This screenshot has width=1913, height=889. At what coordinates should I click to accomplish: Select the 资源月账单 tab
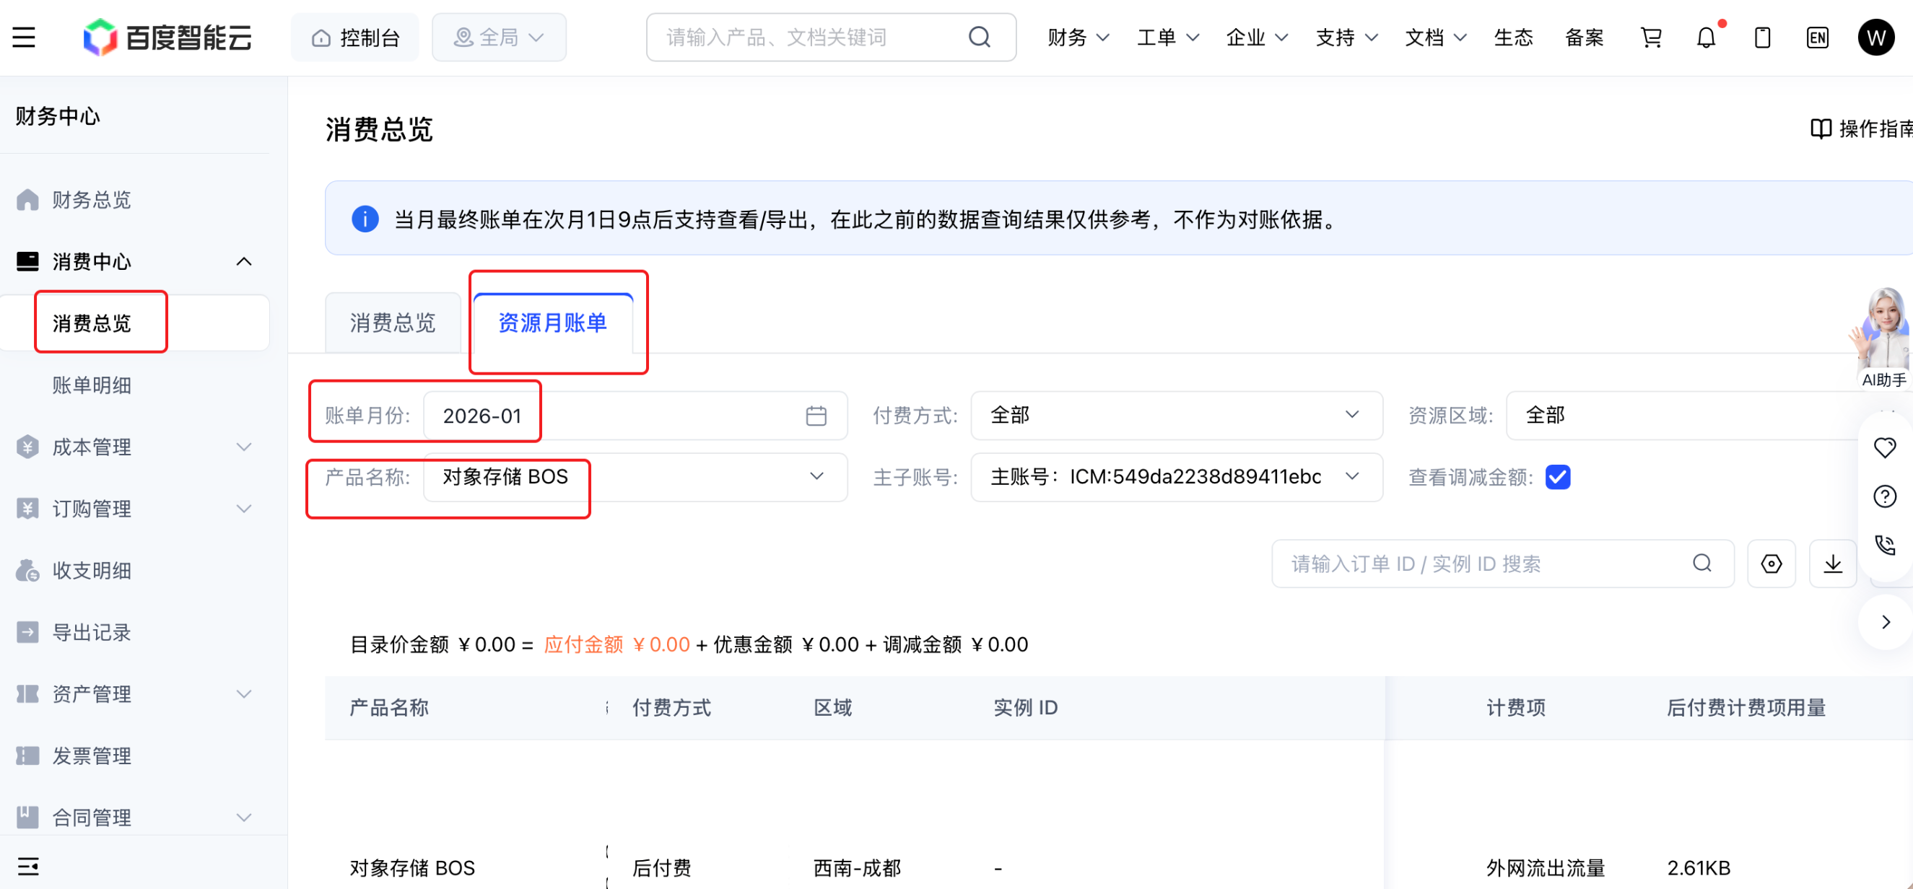click(552, 323)
